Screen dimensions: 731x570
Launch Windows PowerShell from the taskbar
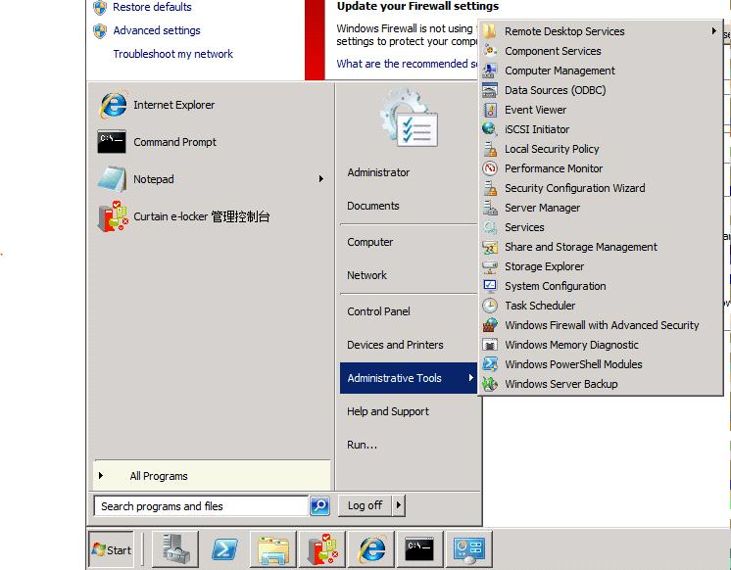coord(224,549)
